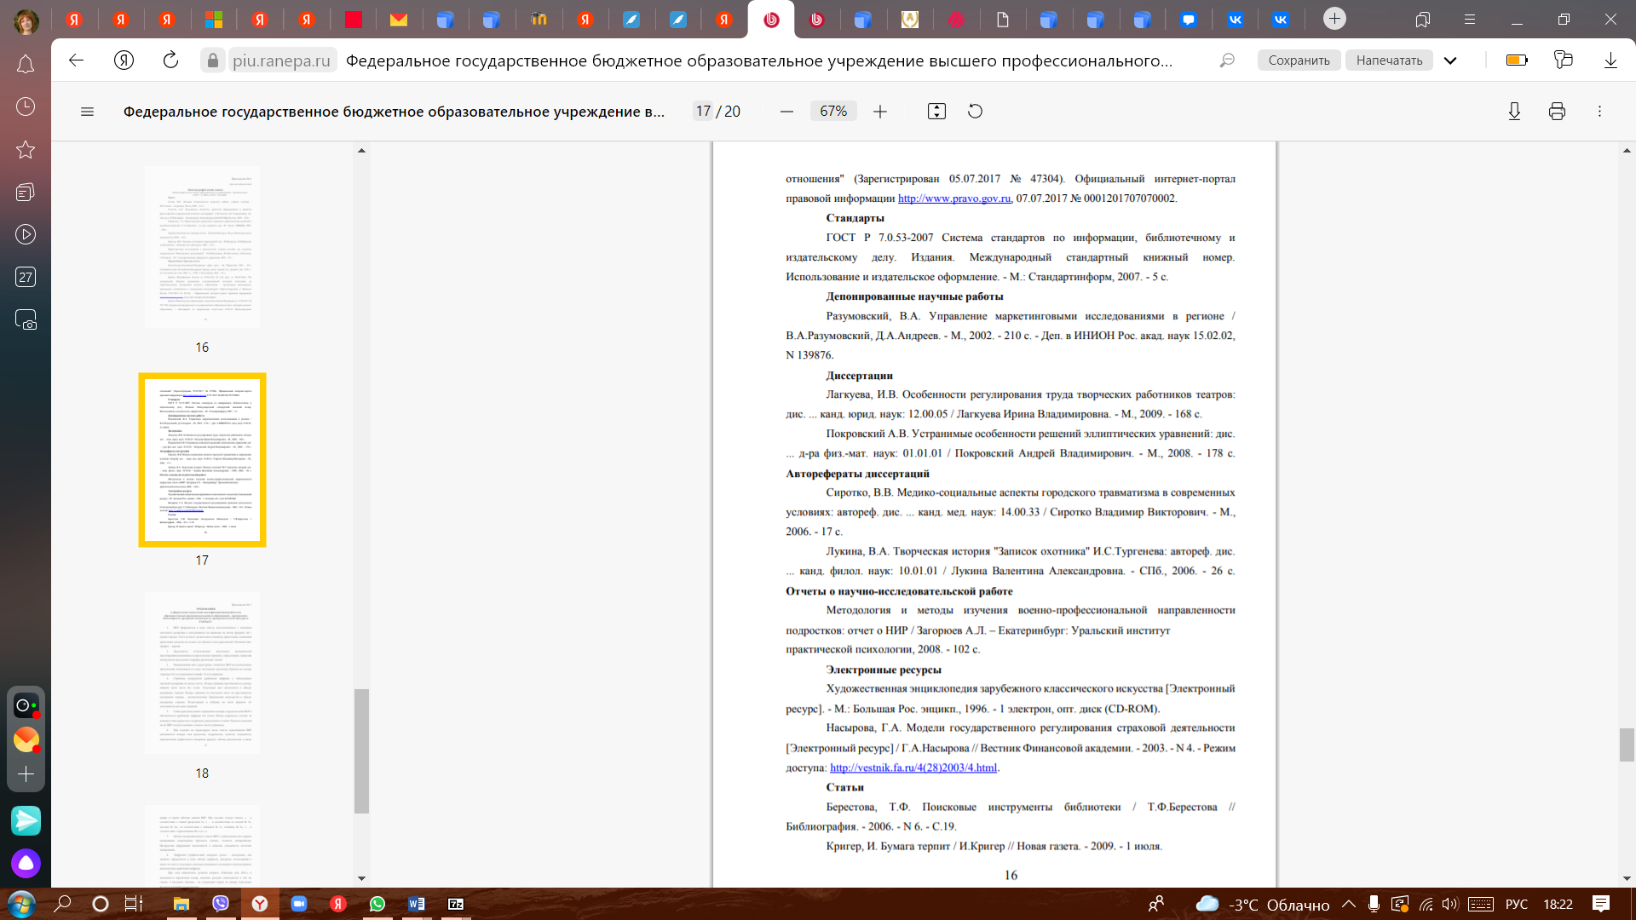Viewport: 1636px width, 920px height.
Task: Show hidden system tray icons
Action: click(x=1348, y=904)
